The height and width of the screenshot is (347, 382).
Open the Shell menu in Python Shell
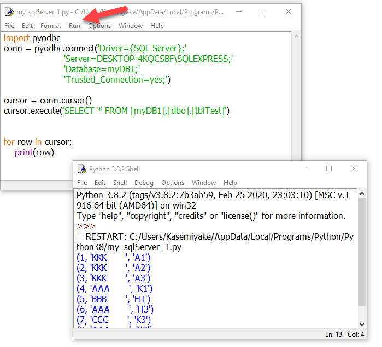pyautogui.click(x=120, y=183)
